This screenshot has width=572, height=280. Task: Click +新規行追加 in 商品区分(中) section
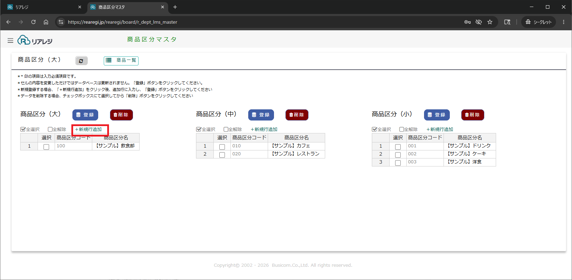click(264, 129)
